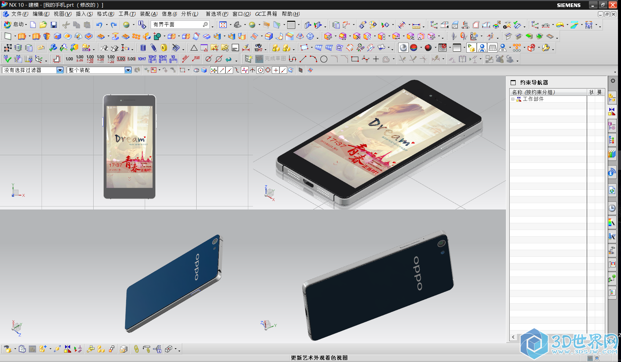Viewport: 621px width, 362px height.
Task: Click the New file icon
Action: click(x=33, y=25)
